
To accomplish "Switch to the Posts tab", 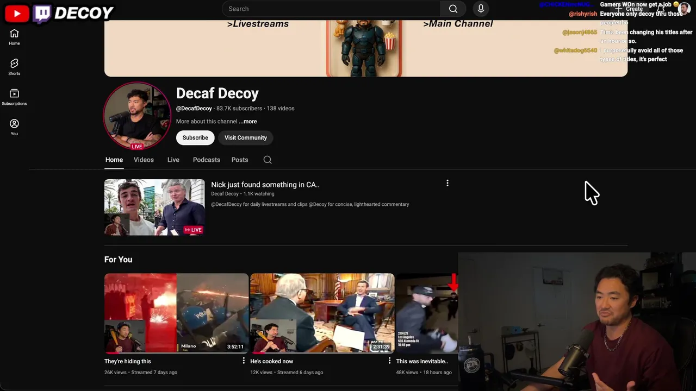I will click(240, 160).
